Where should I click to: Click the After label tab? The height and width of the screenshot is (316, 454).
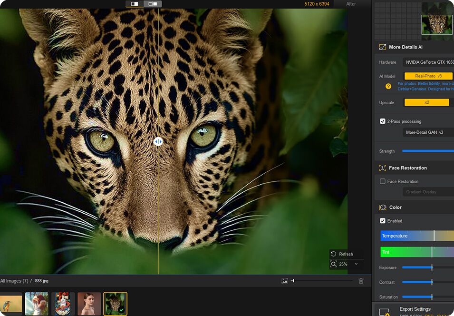(351, 4)
